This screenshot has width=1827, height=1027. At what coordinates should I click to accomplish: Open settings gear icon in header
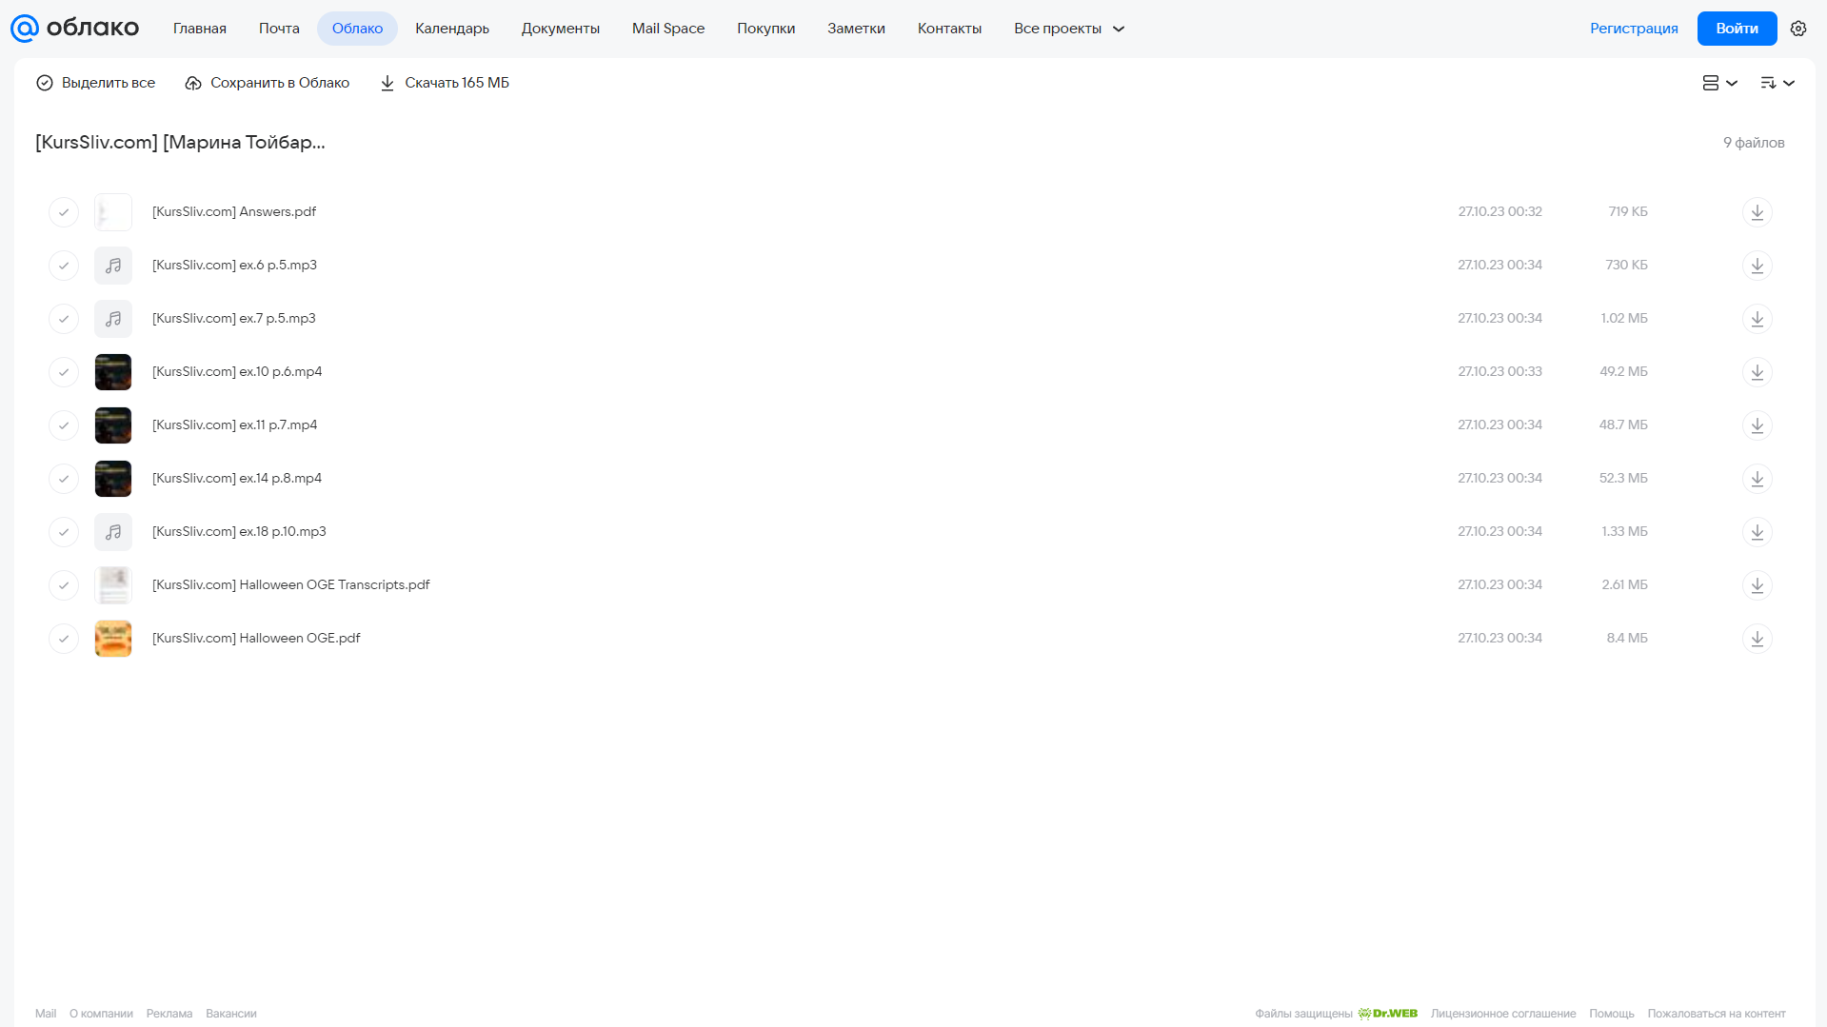[1797, 29]
